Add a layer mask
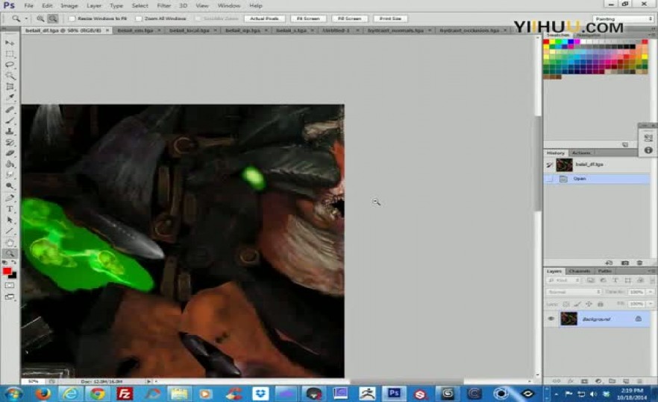 [x=585, y=381]
